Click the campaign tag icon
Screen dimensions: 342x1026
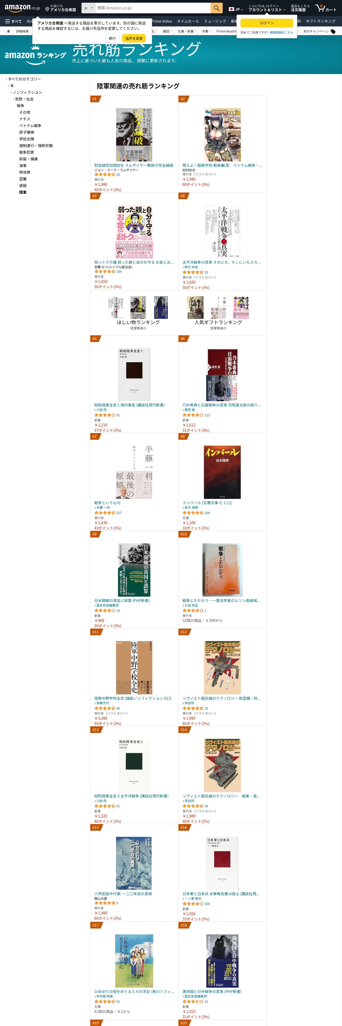tap(333, 31)
